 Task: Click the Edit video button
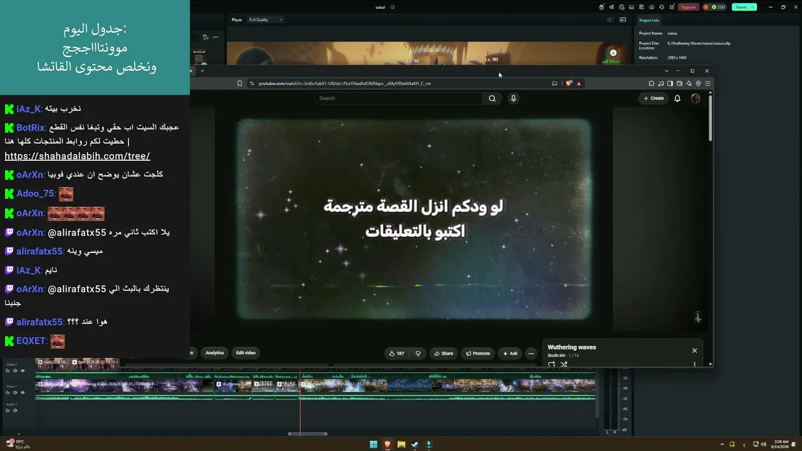pos(246,353)
